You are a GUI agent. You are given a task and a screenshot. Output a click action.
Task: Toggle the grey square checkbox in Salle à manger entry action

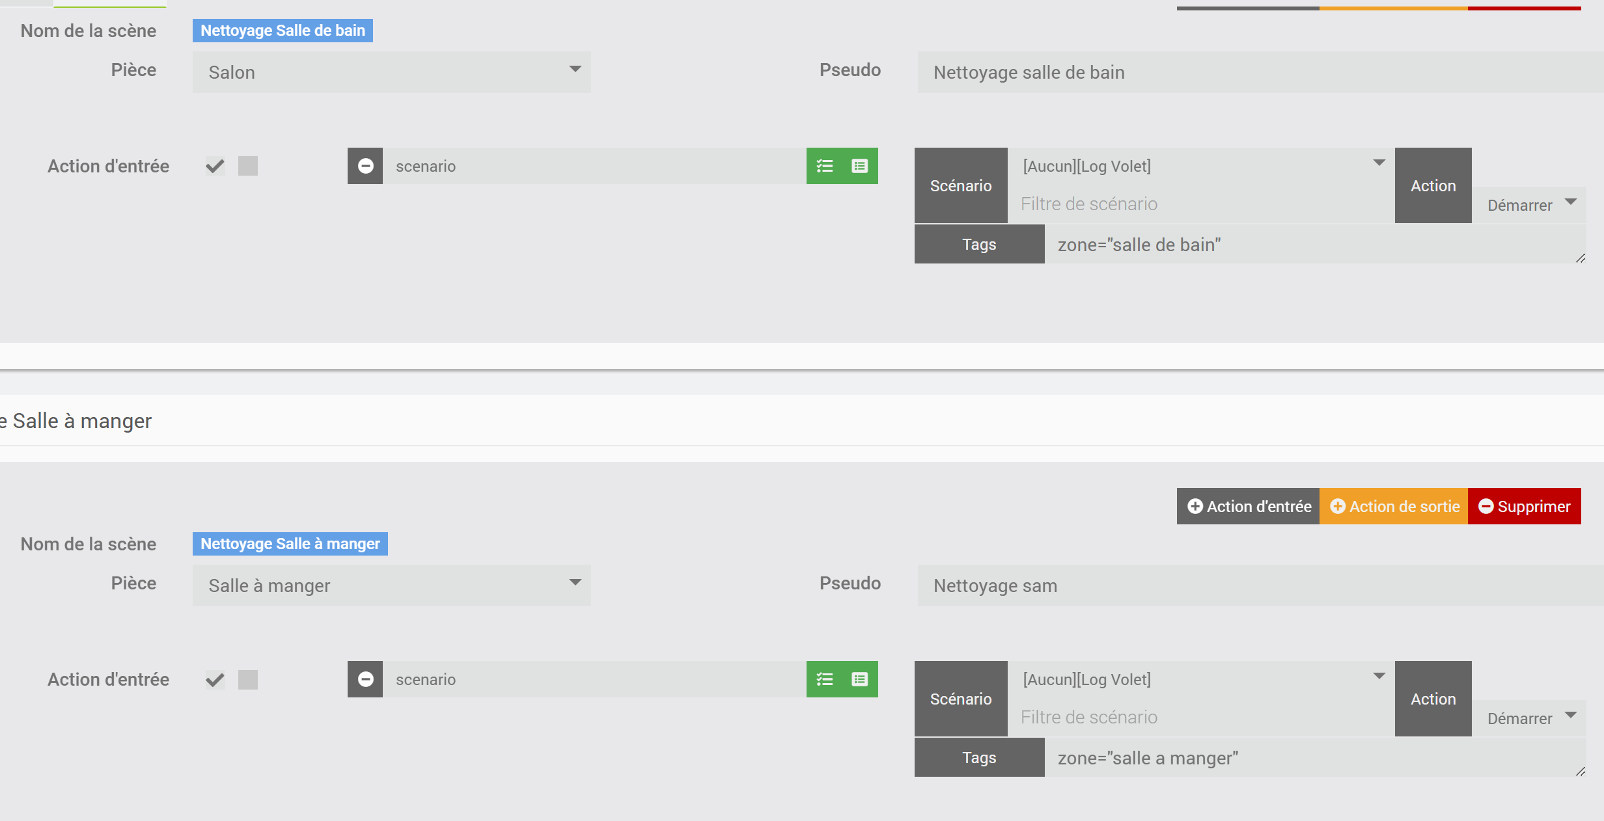[x=248, y=679]
